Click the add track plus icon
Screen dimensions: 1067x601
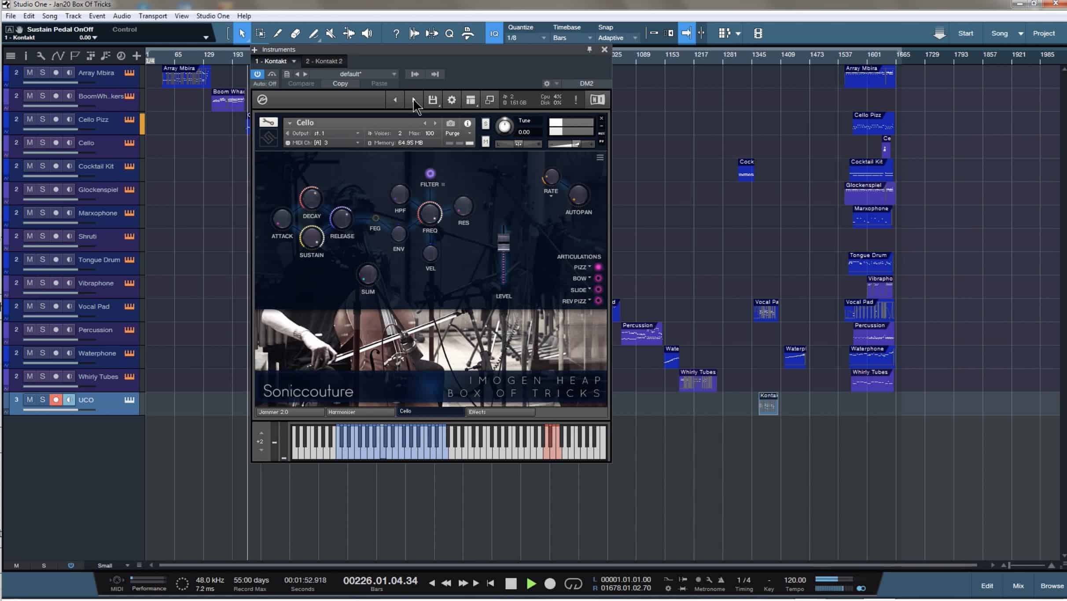coord(136,56)
